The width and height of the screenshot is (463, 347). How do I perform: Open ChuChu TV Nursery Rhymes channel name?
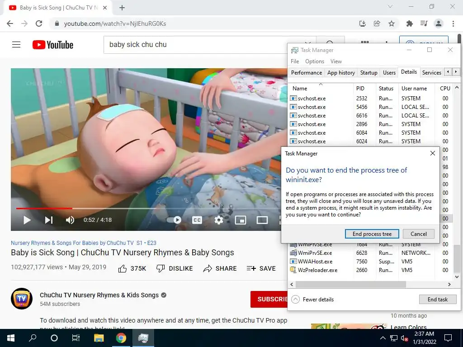tap(99, 295)
